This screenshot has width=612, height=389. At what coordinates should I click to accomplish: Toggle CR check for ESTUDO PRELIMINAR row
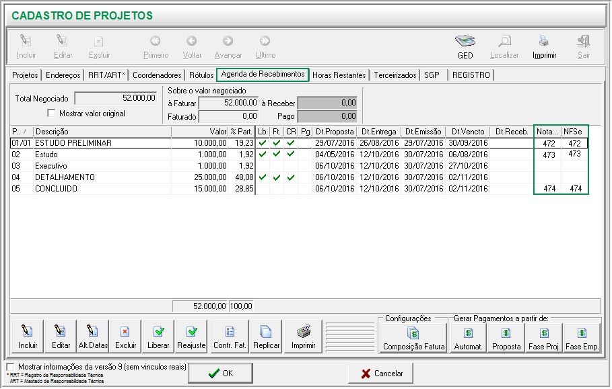(291, 143)
